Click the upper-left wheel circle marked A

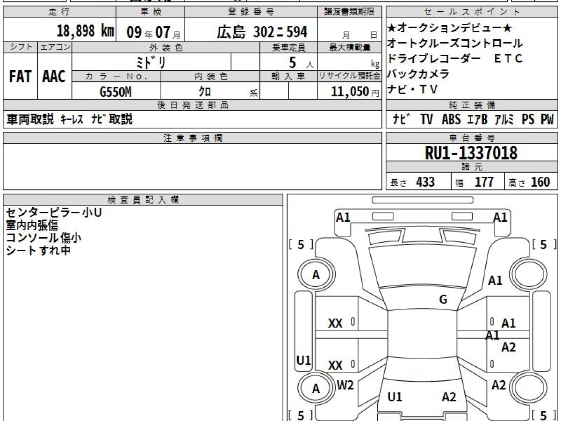coord(316,276)
